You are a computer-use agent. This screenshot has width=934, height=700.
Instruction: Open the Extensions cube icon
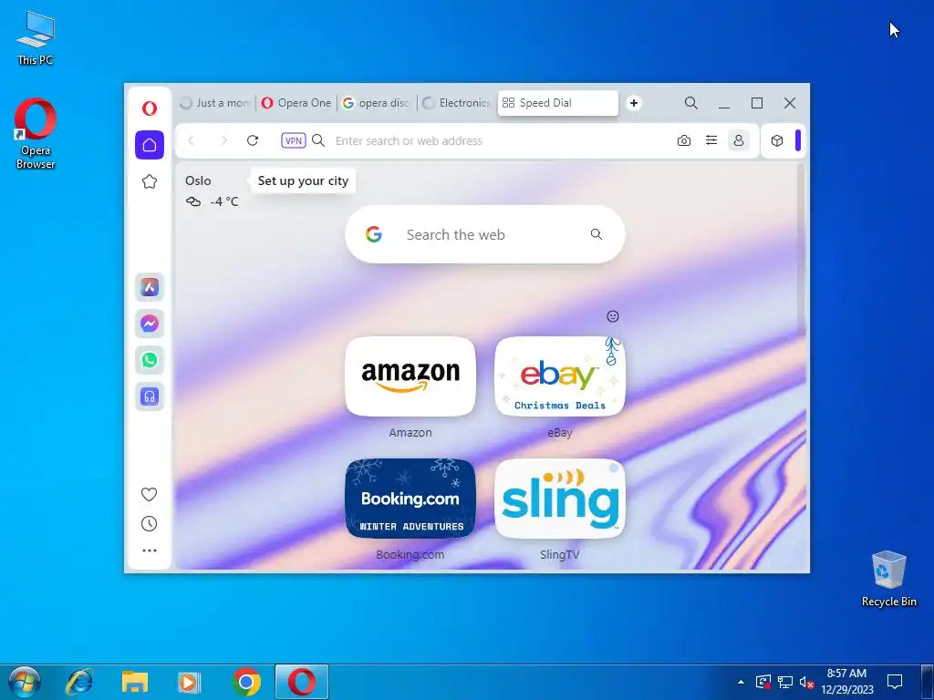click(x=777, y=140)
